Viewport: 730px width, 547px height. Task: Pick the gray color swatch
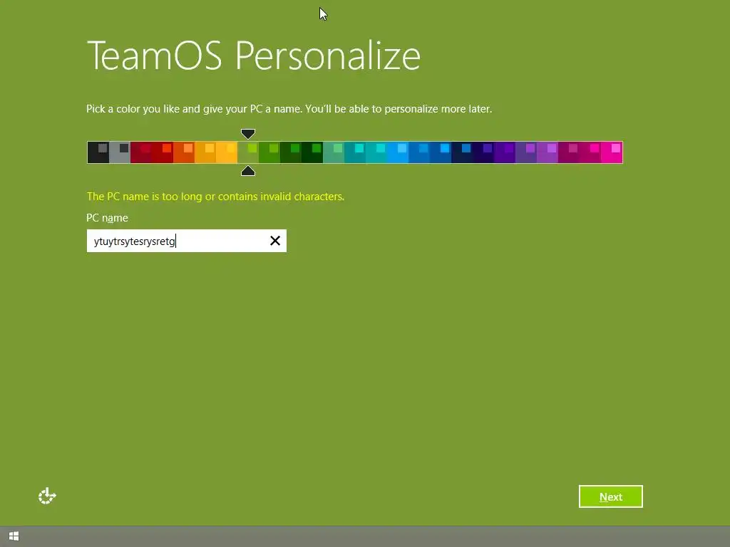click(x=120, y=152)
